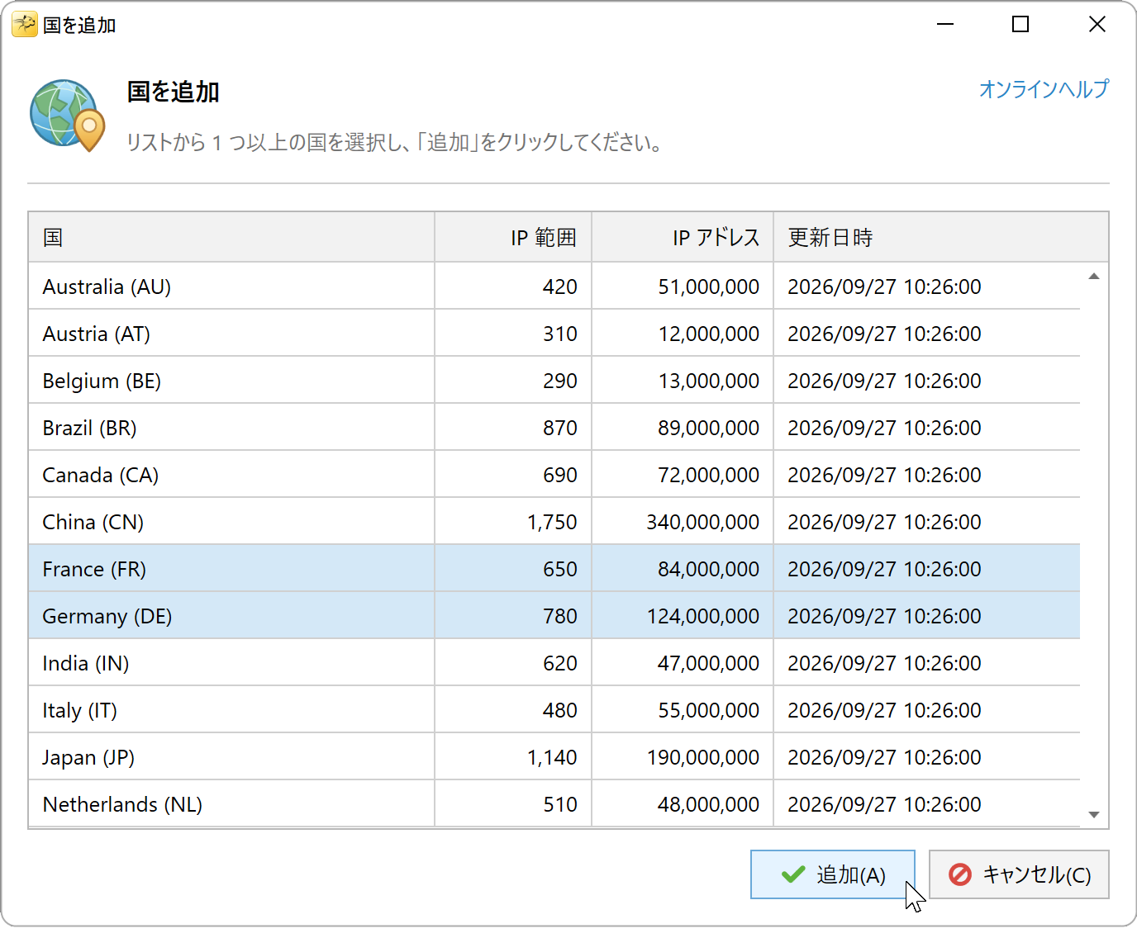The height and width of the screenshot is (938, 1137).
Task: Click the update timestamp in the Italy row
Action: [884, 710]
